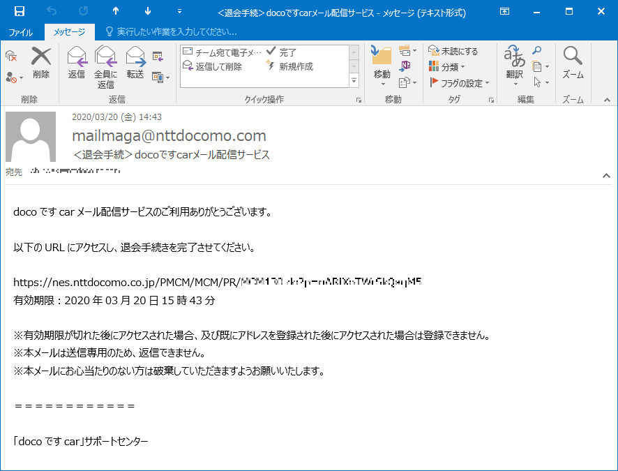Click the Find magnifier icon in 編集 group
Screen dimensions: 618x471
tap(537, 50)
